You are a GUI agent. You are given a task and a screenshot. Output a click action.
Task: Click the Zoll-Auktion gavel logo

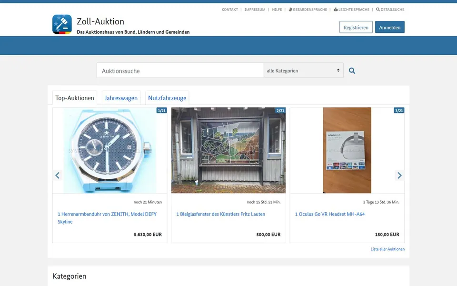pos(62,24)
